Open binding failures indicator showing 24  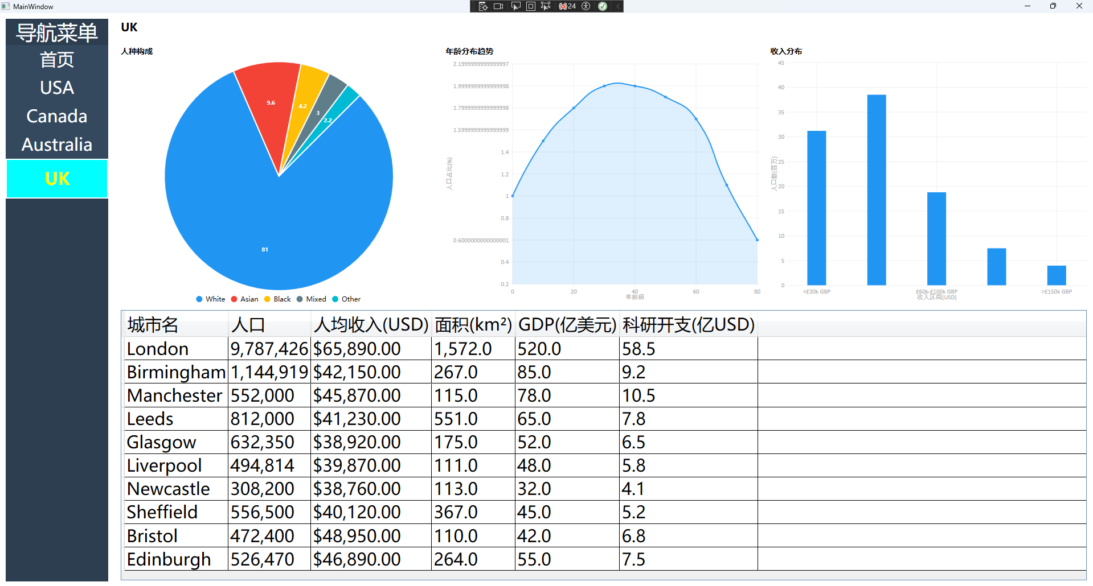[x=567, y=6]
